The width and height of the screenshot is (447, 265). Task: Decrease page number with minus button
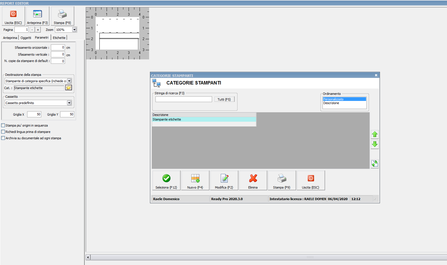[x=32, y=30]
